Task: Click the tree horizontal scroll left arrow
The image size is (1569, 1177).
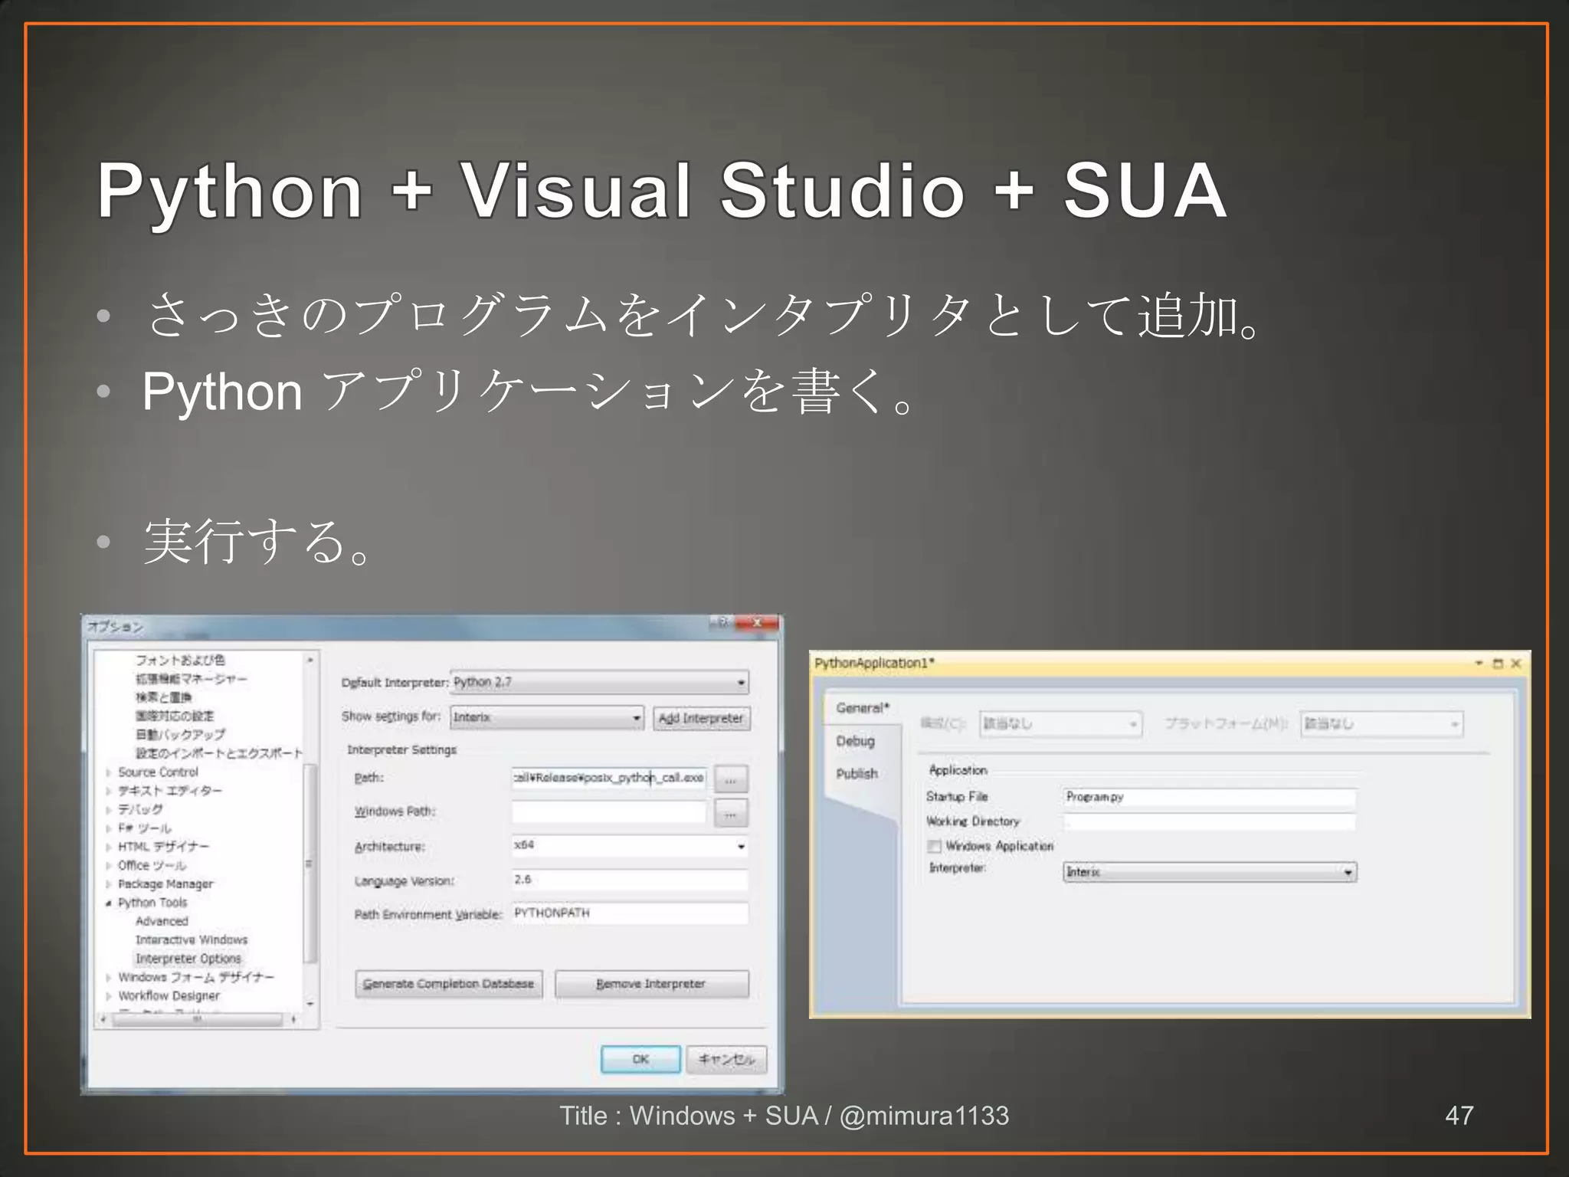Action: 103,1020
